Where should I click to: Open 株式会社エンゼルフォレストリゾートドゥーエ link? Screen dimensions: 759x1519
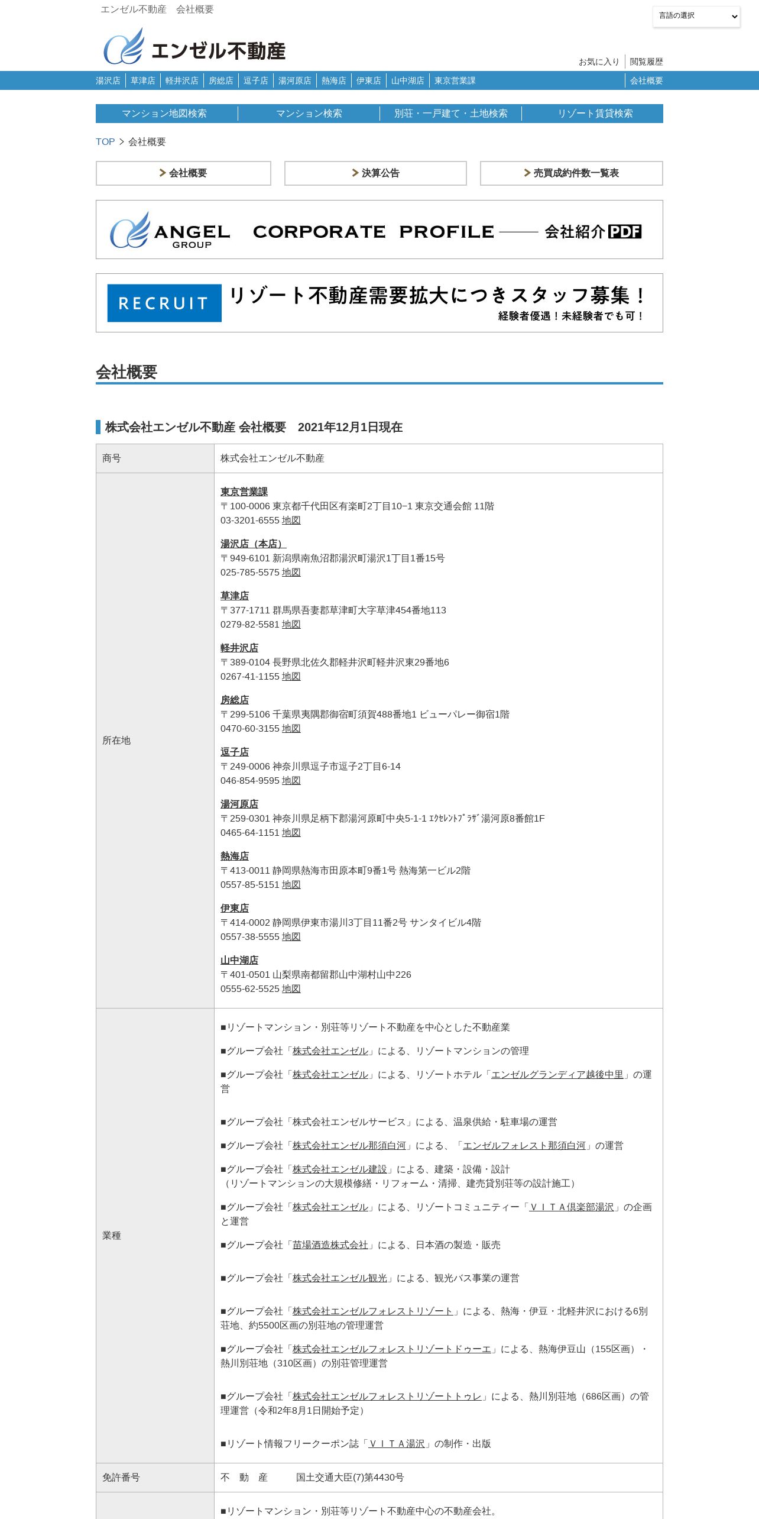[392, 1349]
